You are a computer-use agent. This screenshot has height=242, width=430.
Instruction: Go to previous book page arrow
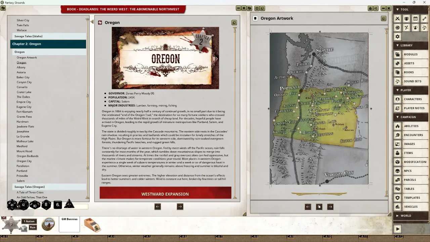[x=158, y=207]
